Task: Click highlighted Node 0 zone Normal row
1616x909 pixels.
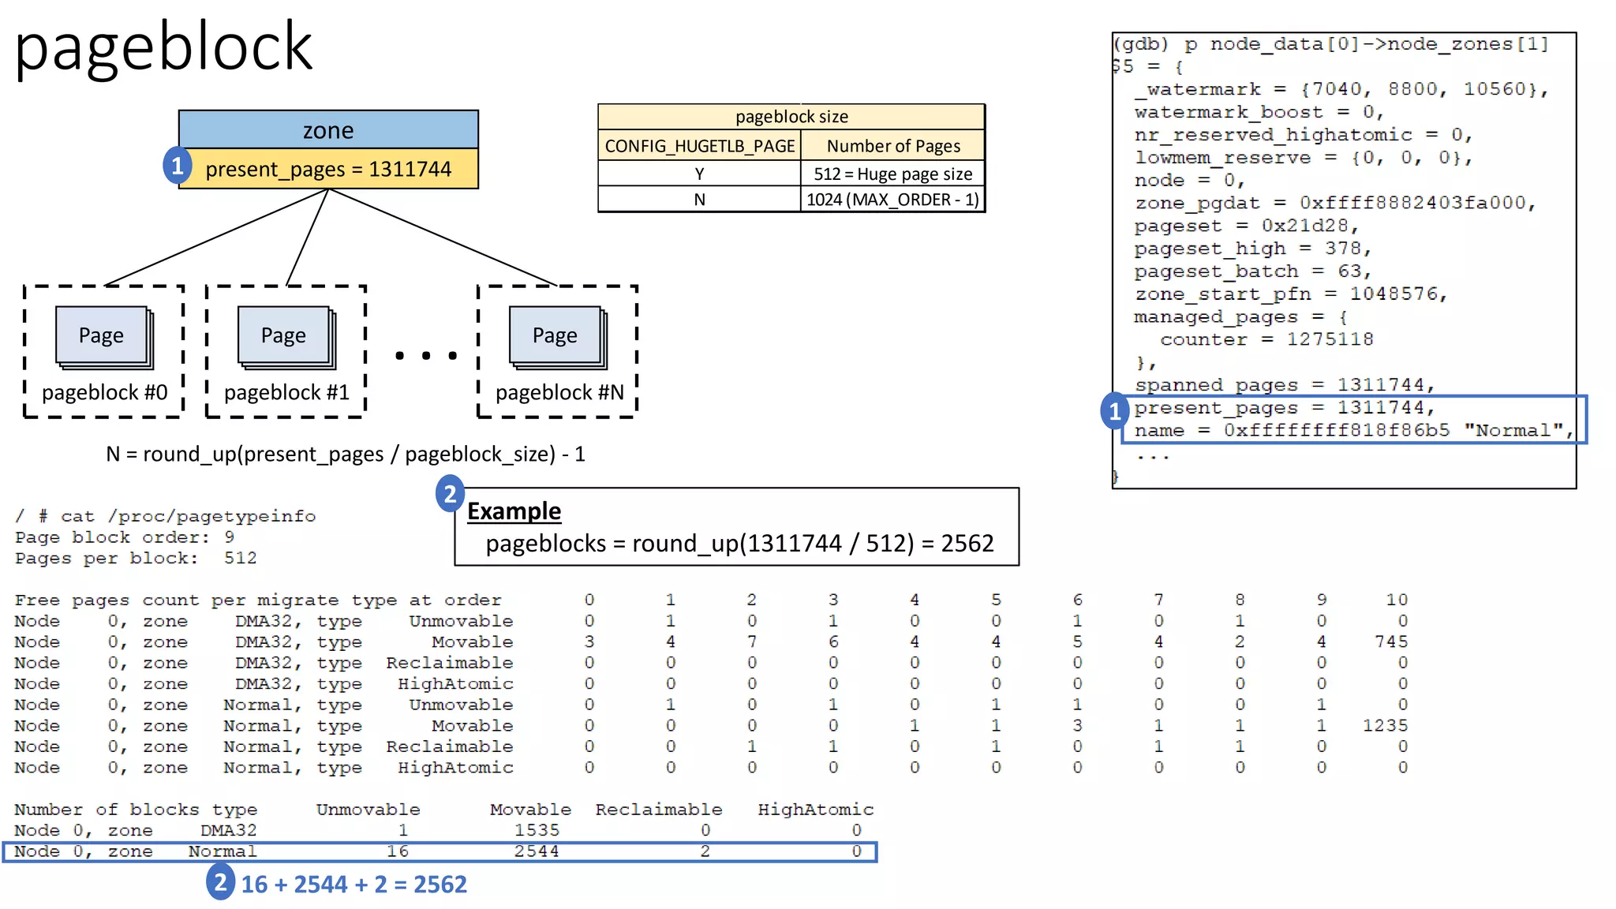Action: 439,851
